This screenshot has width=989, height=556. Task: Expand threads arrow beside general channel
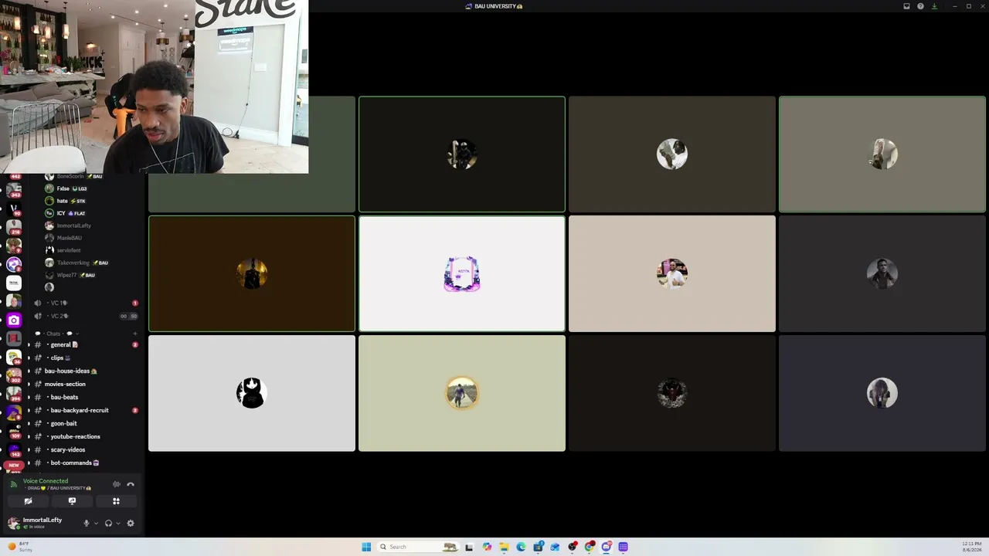[29, 344]
